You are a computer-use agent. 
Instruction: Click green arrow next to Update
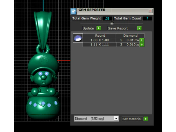click(x=99, y=28)
